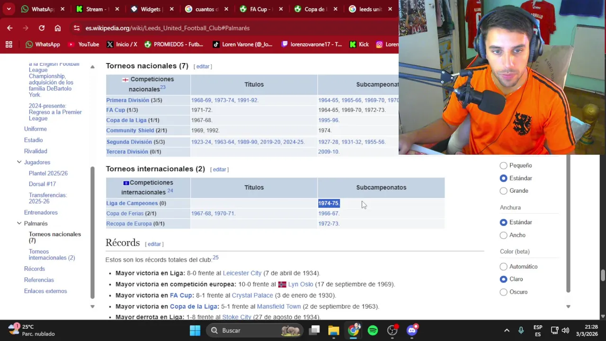Screen dimensions: 606x341
Task: Open the 1974-75 highlighted season link
Action: 329,203
